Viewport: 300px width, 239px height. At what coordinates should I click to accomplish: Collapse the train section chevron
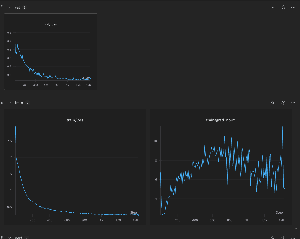point(10,103)
